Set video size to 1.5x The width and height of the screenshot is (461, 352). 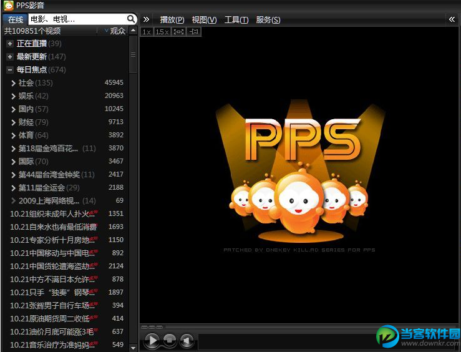pyautogui.click(x=162, y=32)
